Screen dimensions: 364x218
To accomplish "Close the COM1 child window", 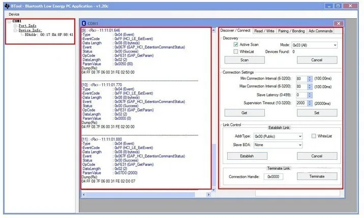I will [x=339, y=23].
